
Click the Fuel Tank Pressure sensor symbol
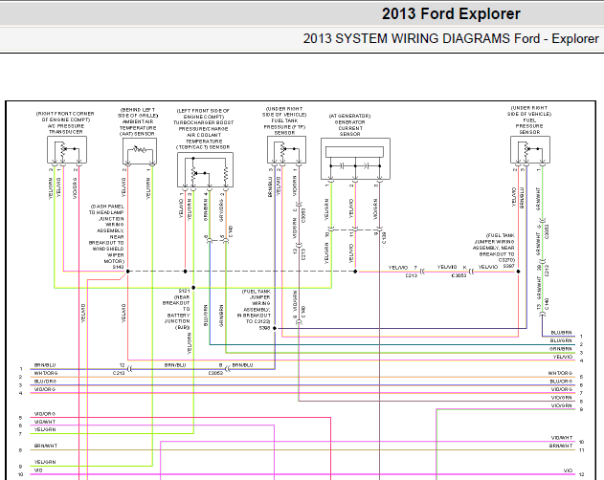pyautogui.click(x=286, y=150)
